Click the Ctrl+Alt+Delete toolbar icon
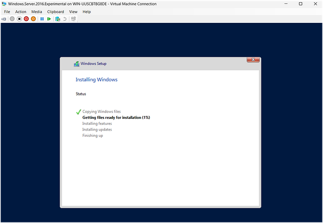323x223 pixels. coord(4,19)
